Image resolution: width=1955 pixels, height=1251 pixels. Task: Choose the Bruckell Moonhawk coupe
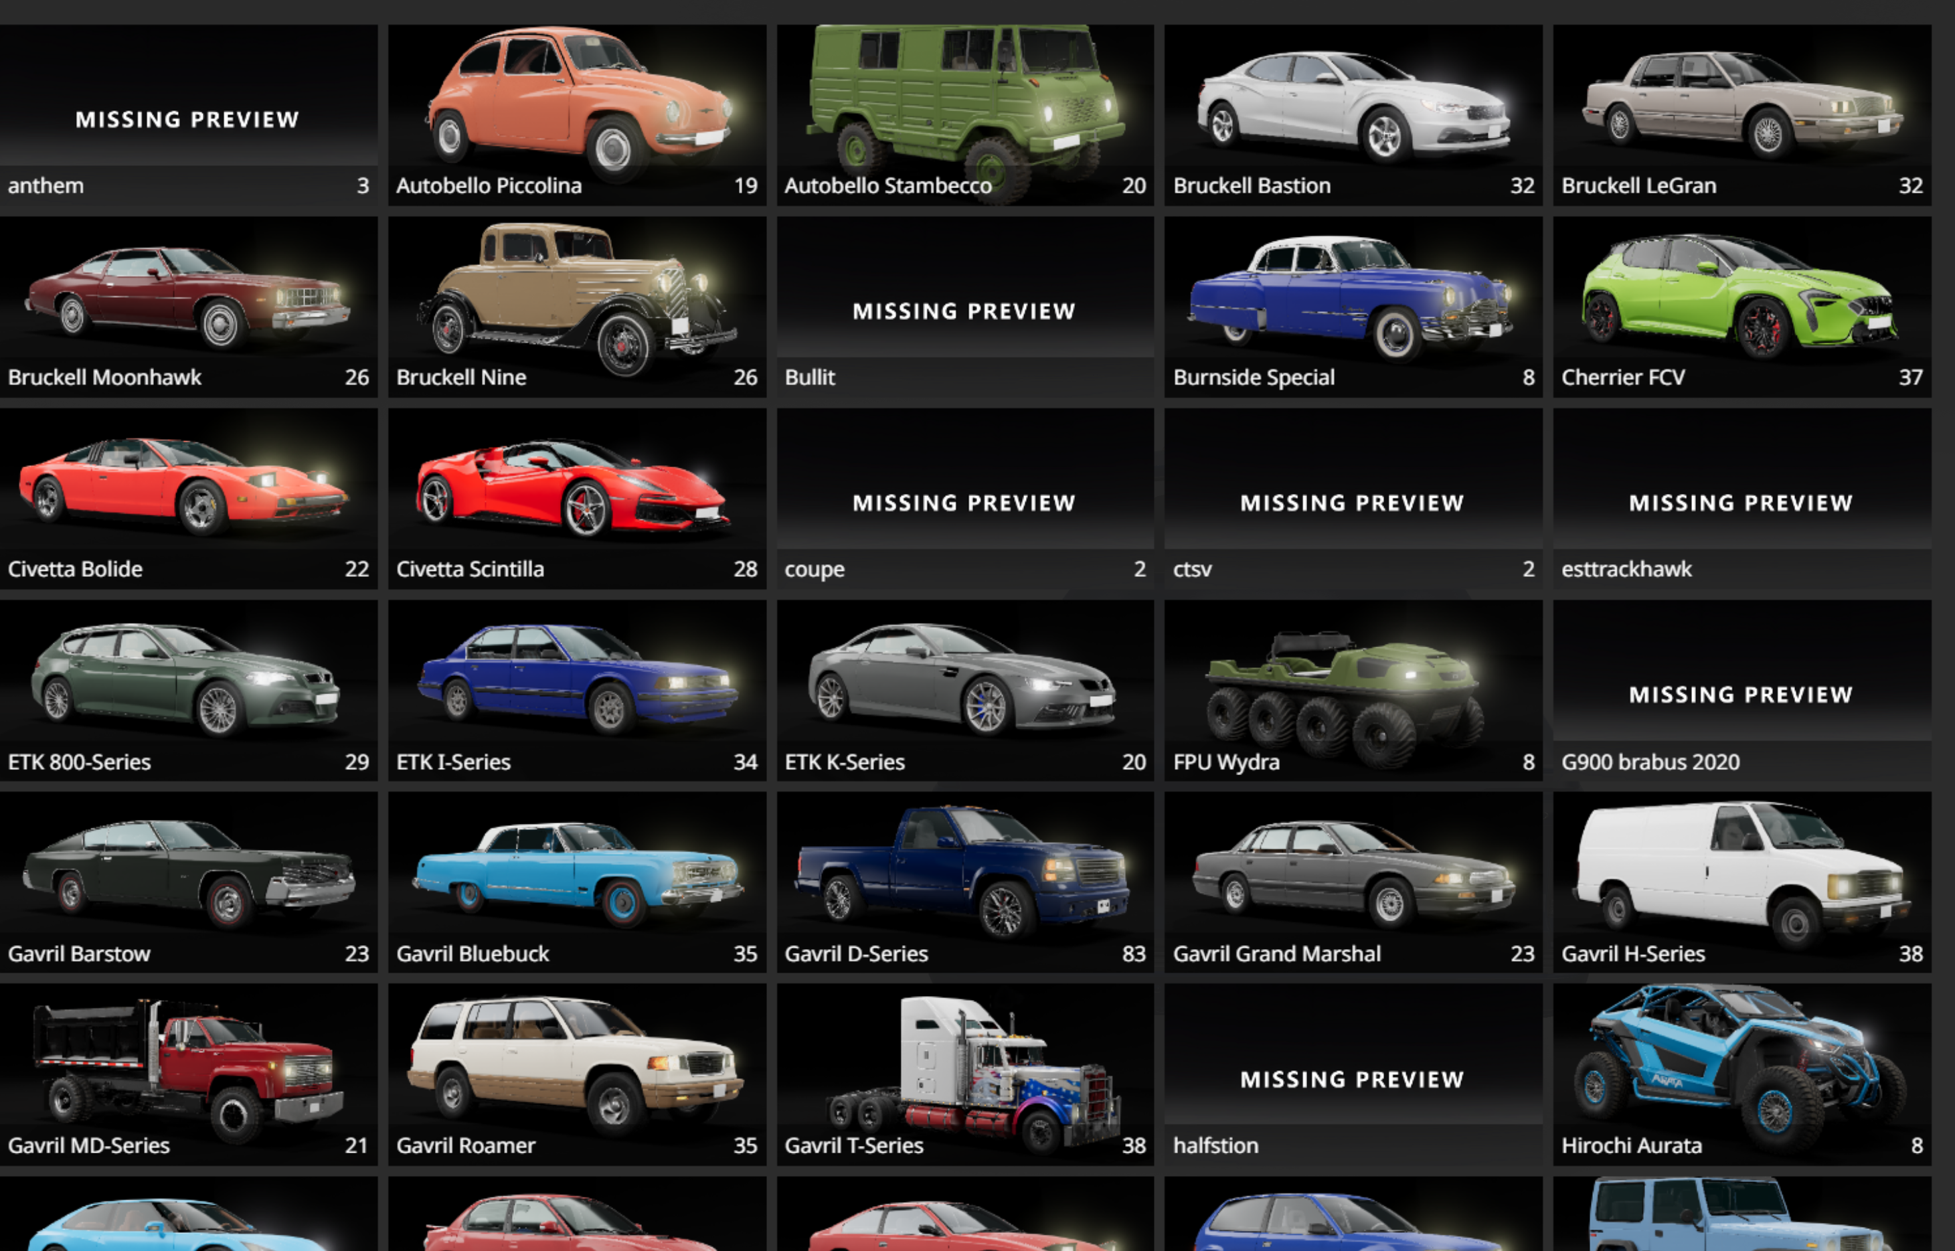pyautogui.click(x=189, y=307)
